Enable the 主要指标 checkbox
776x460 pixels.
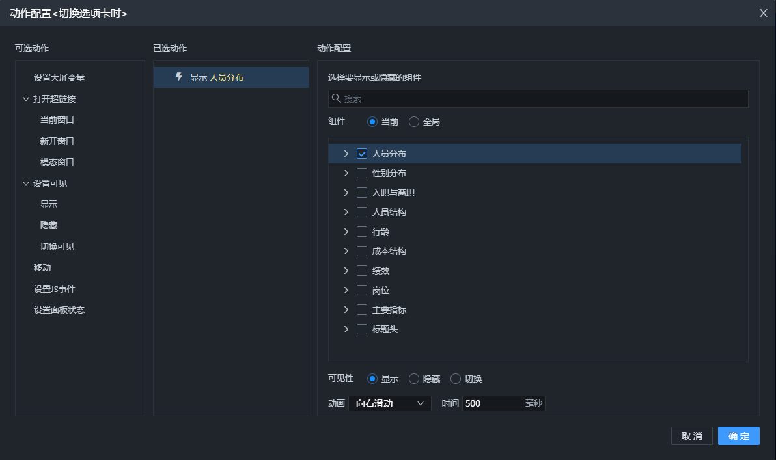pos(362,310)
